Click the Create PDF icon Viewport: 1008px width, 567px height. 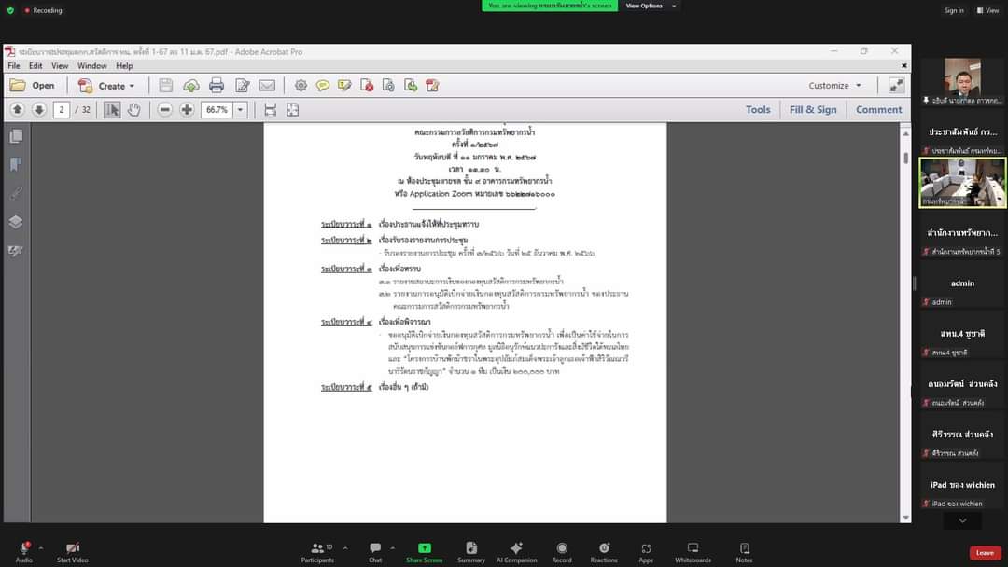point(85,86)
